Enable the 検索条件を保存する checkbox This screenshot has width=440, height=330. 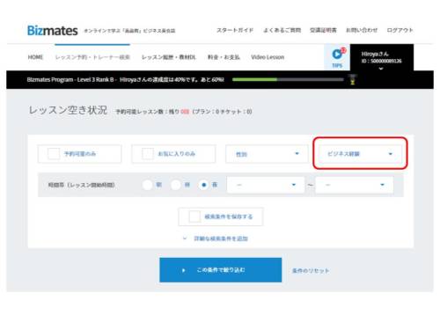(194, 216)
